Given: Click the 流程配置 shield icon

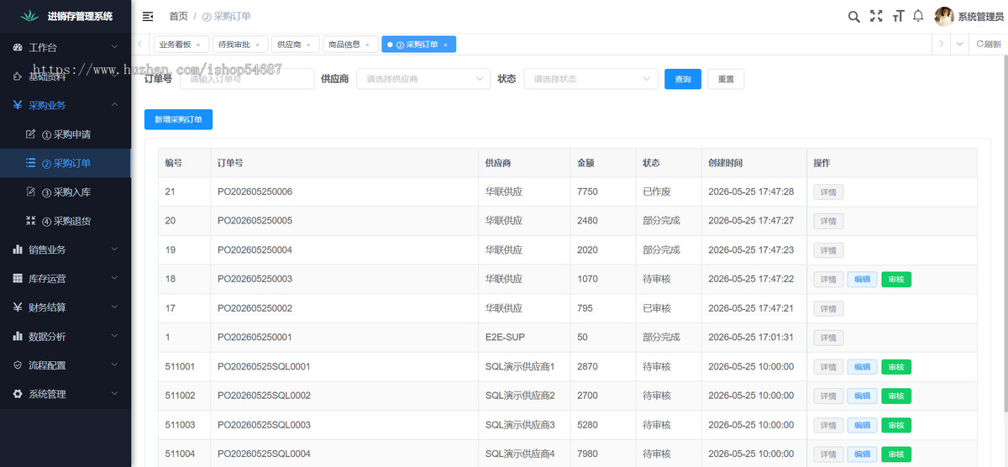Looking at the screenshot, I should click(18, 365).
